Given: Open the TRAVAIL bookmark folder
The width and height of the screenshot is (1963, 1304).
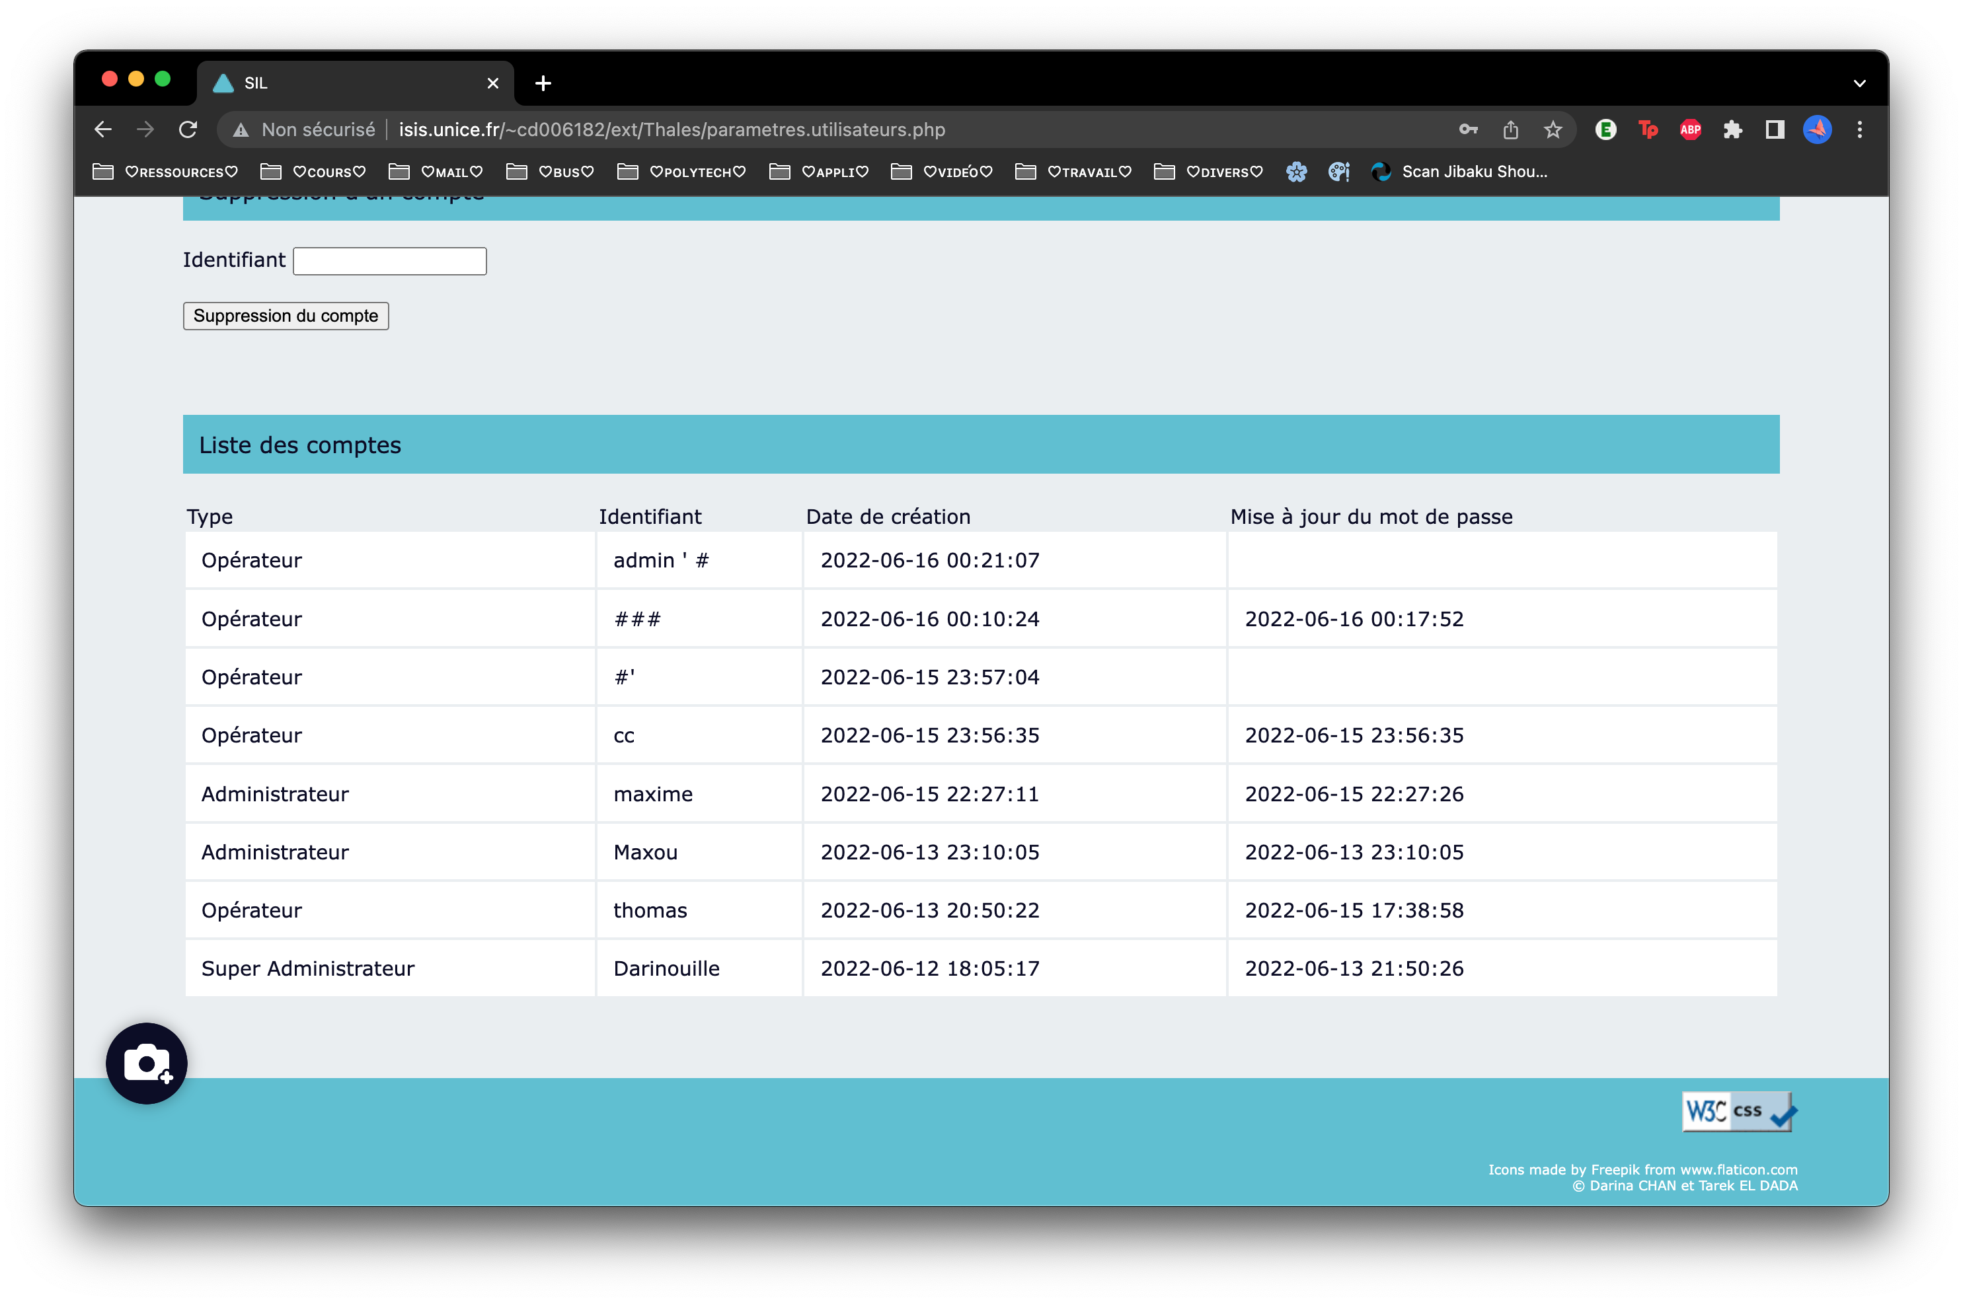Looking at the screenshot, I should (x=1074, y=172).
